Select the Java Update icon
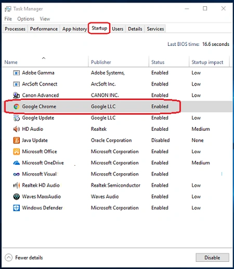 pos(17,140)
